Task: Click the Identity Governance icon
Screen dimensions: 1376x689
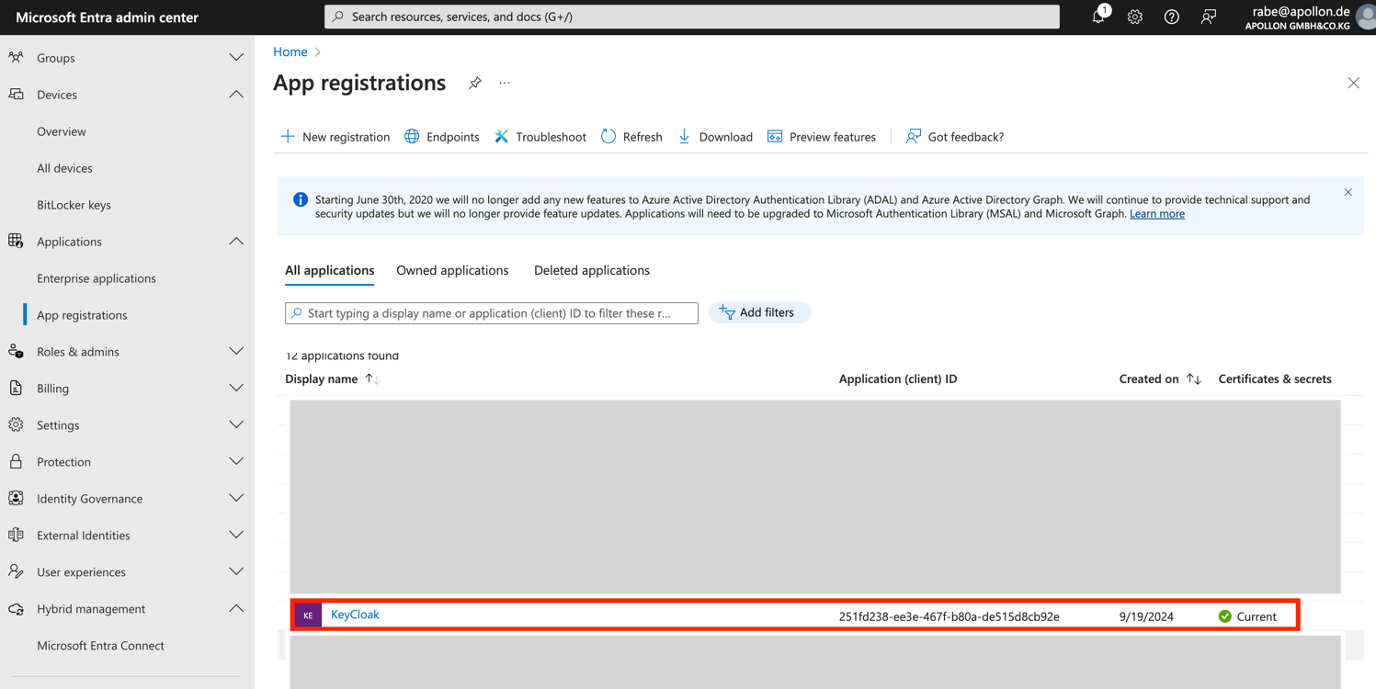Action: (16, 498)
